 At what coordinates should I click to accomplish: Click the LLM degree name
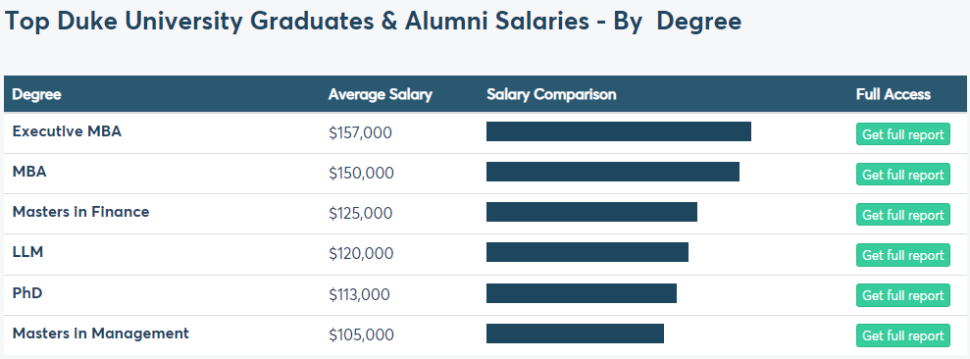click(27, 252)
